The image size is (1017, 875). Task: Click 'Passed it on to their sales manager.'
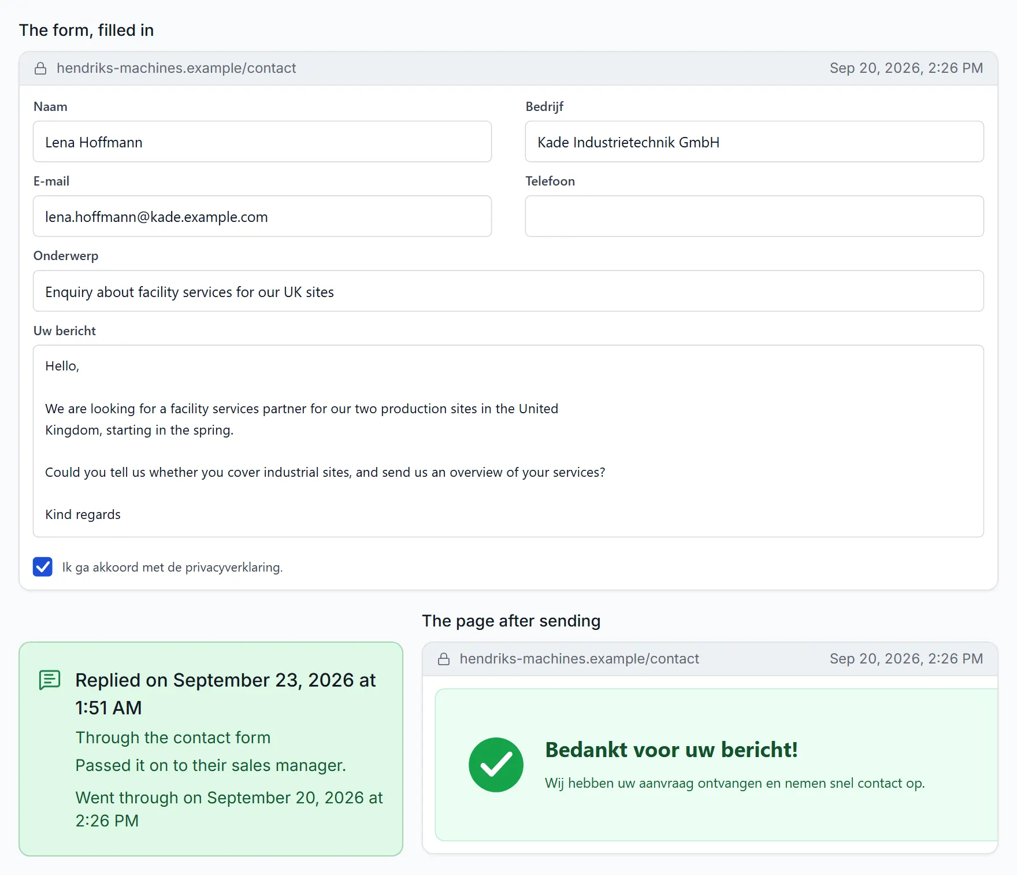[210, 765]
